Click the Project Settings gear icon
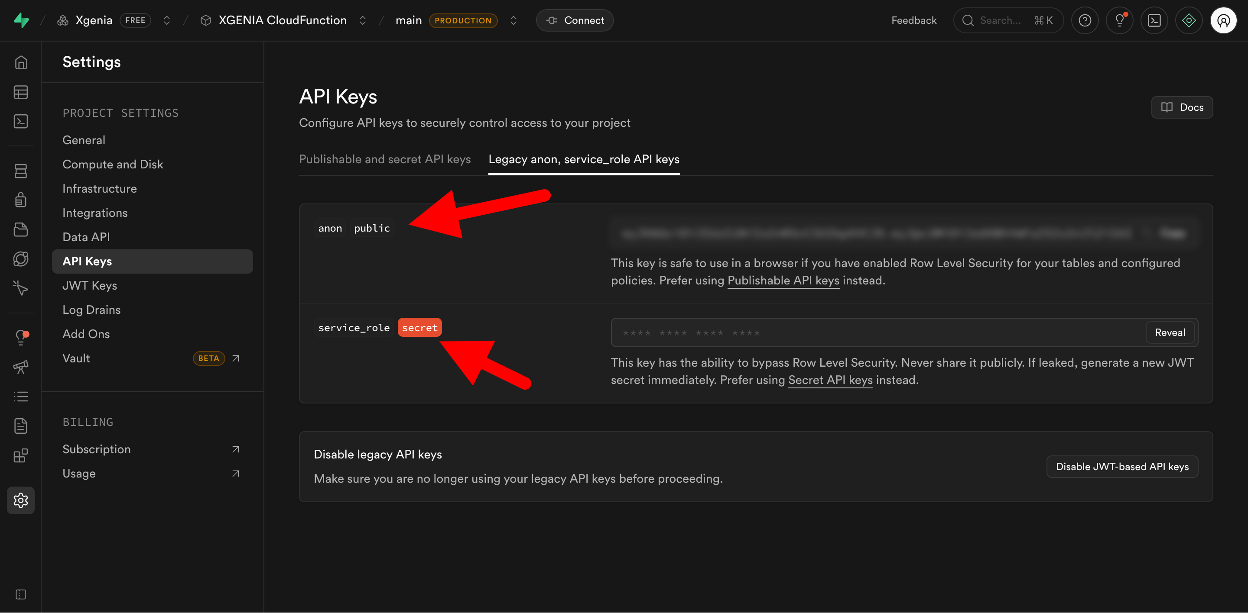This screenshot has width=1248, height=613. pyautogui.click(x=21, y=500)
